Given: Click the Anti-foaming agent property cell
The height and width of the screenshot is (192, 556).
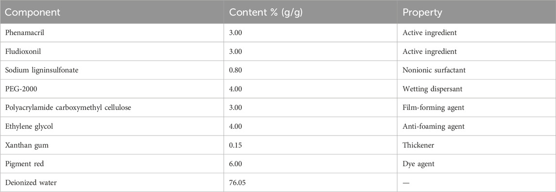Looking at the screenshot, I should point(476,126).
